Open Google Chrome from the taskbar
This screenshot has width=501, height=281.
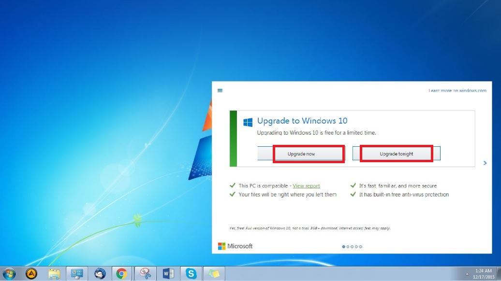pyautogui.click(x=121, y=274)
